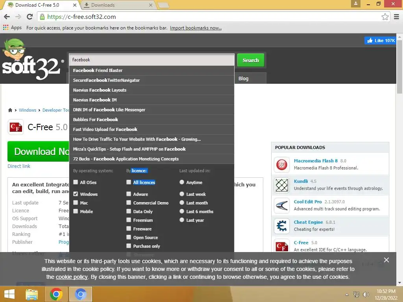Choose suggestion Fast Video Upload for Facebook

[152, 129]
